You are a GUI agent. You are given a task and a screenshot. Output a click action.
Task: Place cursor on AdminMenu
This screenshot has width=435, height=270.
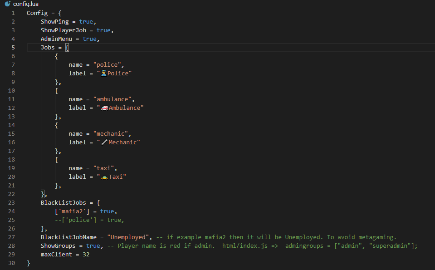(x=56, y=39)
